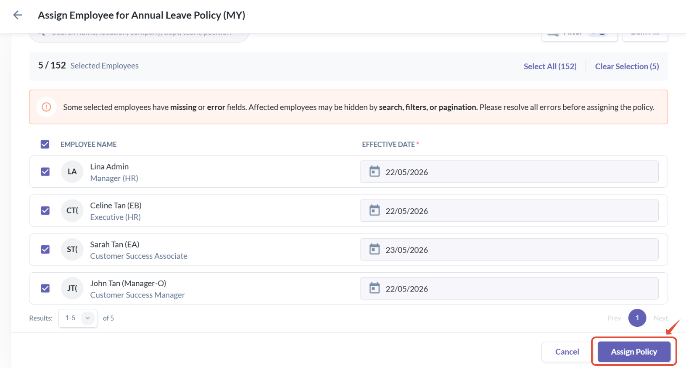Open calendar icon for Celine Tan
This screenshot has width=686, height=368.
[374, 210]
